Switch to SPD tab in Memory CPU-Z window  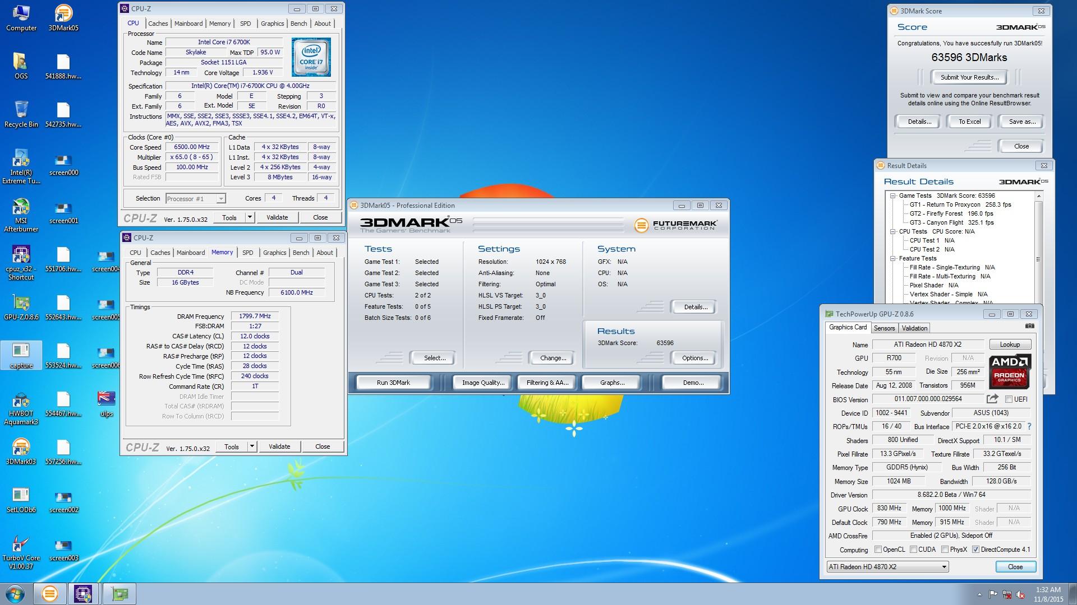247,253
